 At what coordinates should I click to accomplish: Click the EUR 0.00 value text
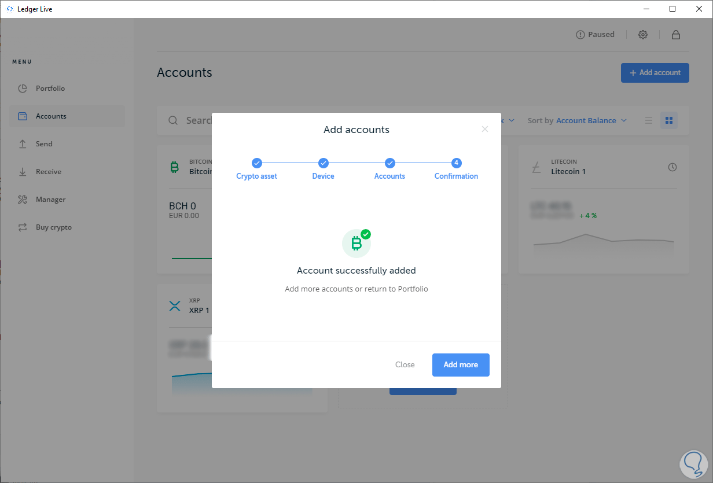[184, 216]
